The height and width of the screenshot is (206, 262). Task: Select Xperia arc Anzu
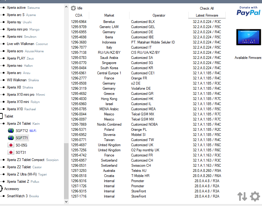point(18,73)
